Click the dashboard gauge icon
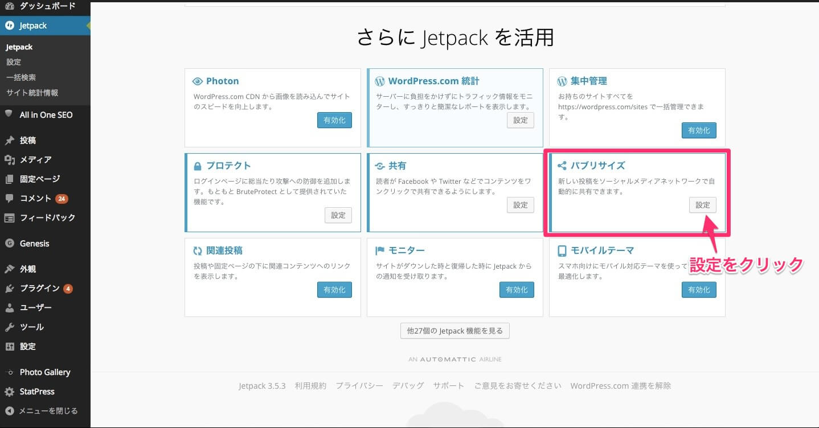The image size is (819, 428). [9, 6]
